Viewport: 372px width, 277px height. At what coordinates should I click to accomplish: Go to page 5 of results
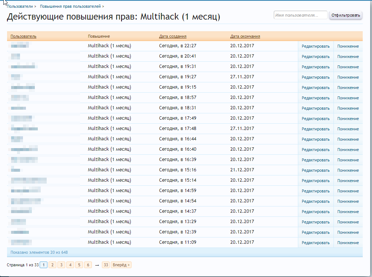[x=79, y=265]
